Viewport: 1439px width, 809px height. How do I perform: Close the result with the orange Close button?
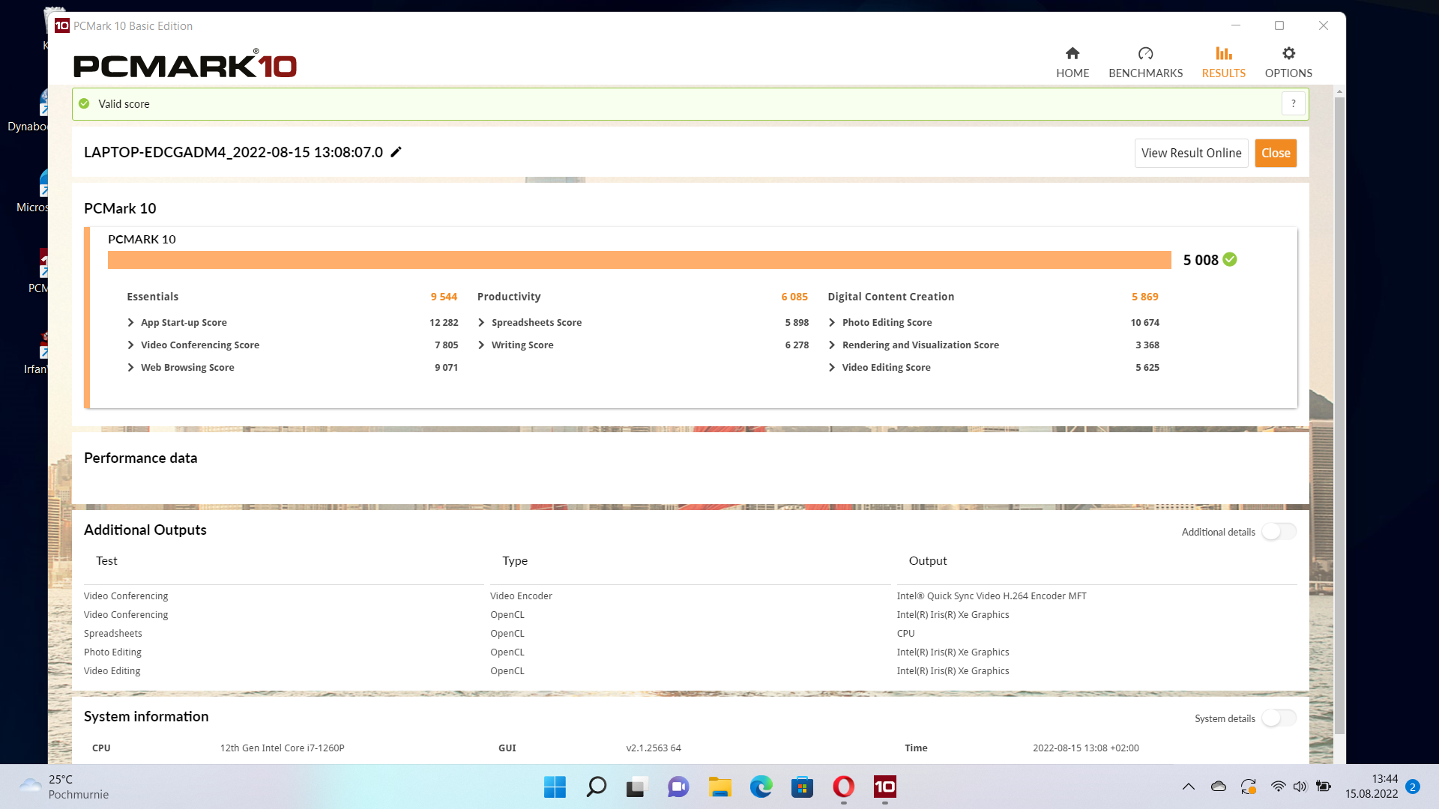coord(1276,153)
